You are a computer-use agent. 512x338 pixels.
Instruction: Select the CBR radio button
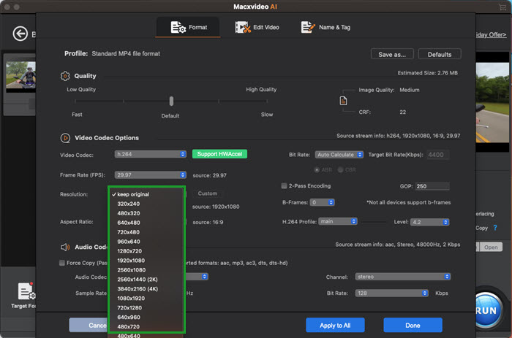[340, 170]
